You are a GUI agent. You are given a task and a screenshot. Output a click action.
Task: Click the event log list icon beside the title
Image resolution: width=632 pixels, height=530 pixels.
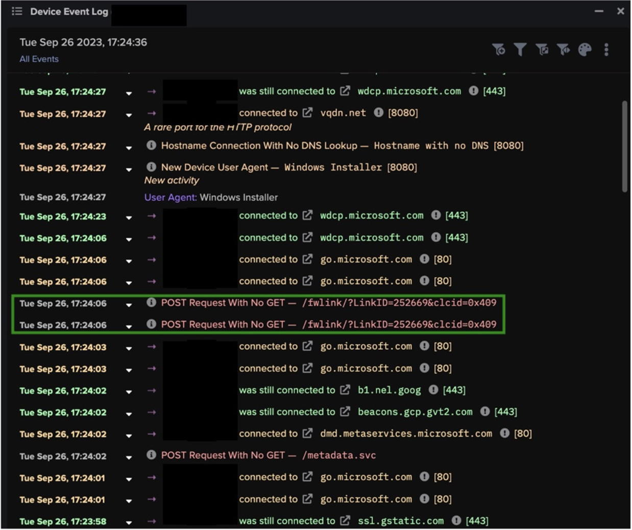(x=17, y=11)
